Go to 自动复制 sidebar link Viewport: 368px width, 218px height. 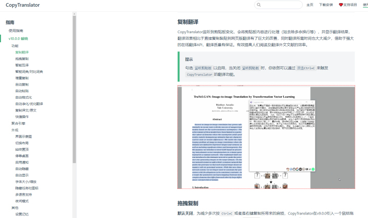coord(22,85)
